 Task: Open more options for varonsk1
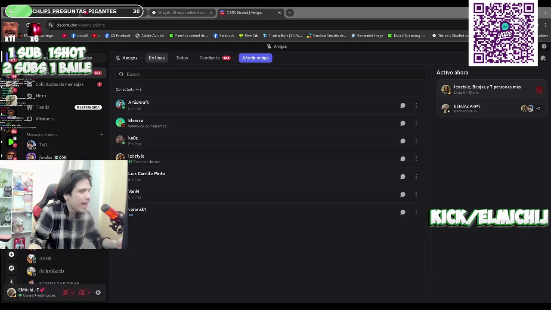click(x=416, y=212)
